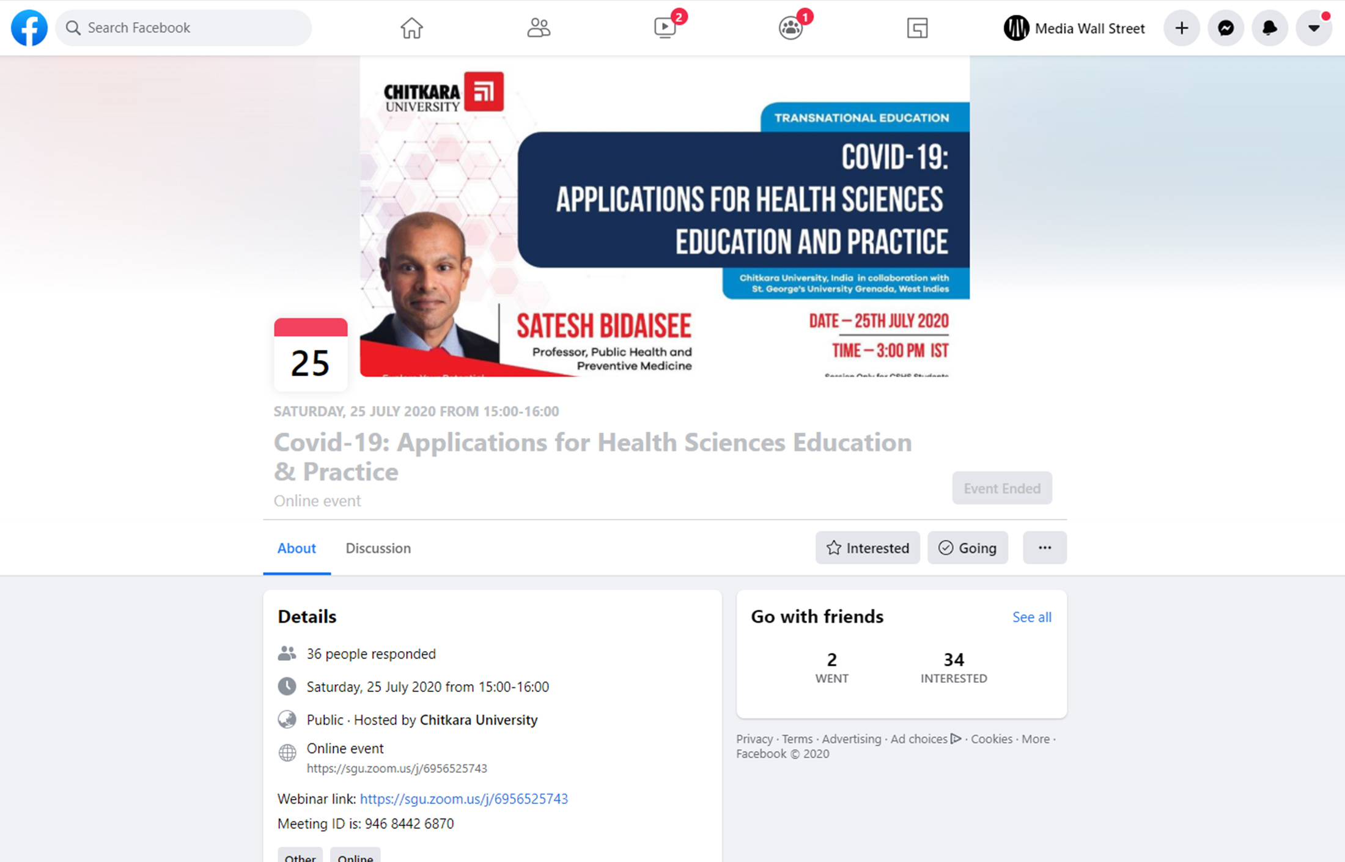
Task: Click the Create plus button
Action: coord(1182,28)
